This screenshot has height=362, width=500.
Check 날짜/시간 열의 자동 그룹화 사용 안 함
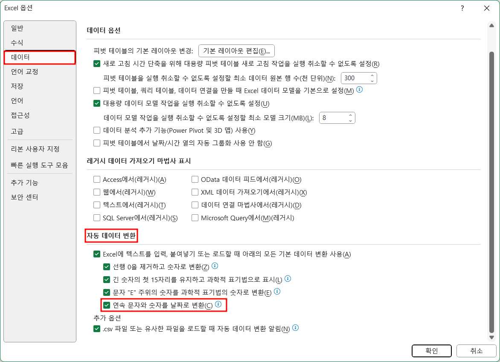(97, 143)
